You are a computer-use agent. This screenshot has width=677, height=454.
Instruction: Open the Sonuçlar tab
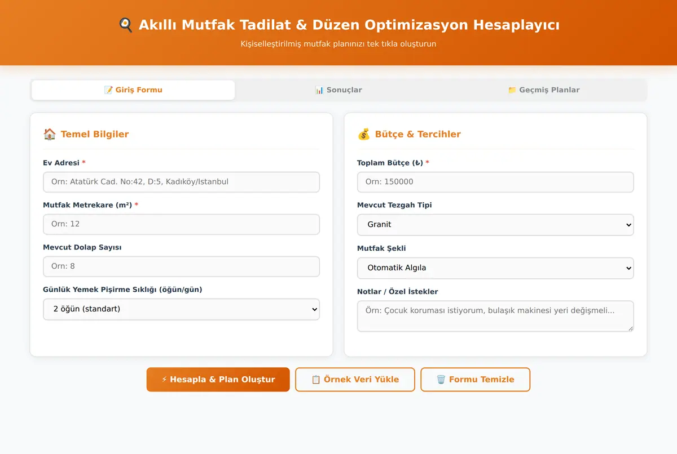click(338, 90)
